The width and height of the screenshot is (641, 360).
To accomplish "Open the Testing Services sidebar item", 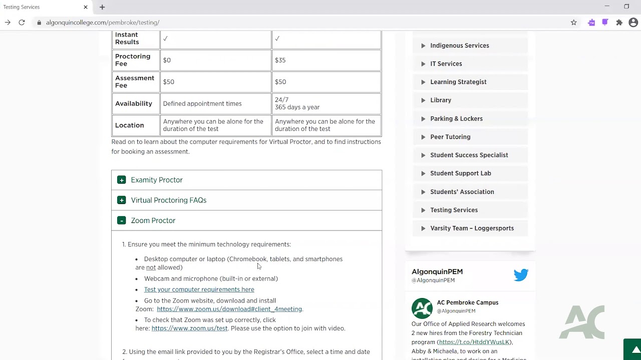I will [454, 210].
